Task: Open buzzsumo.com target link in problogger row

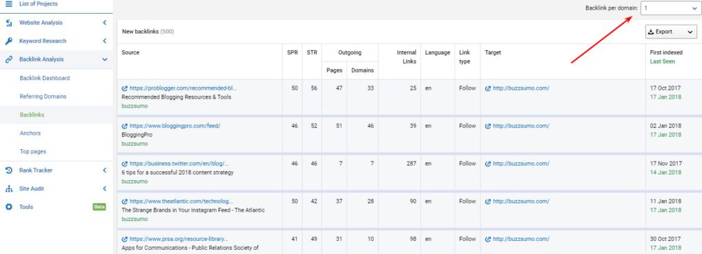Action: point(521,88)
